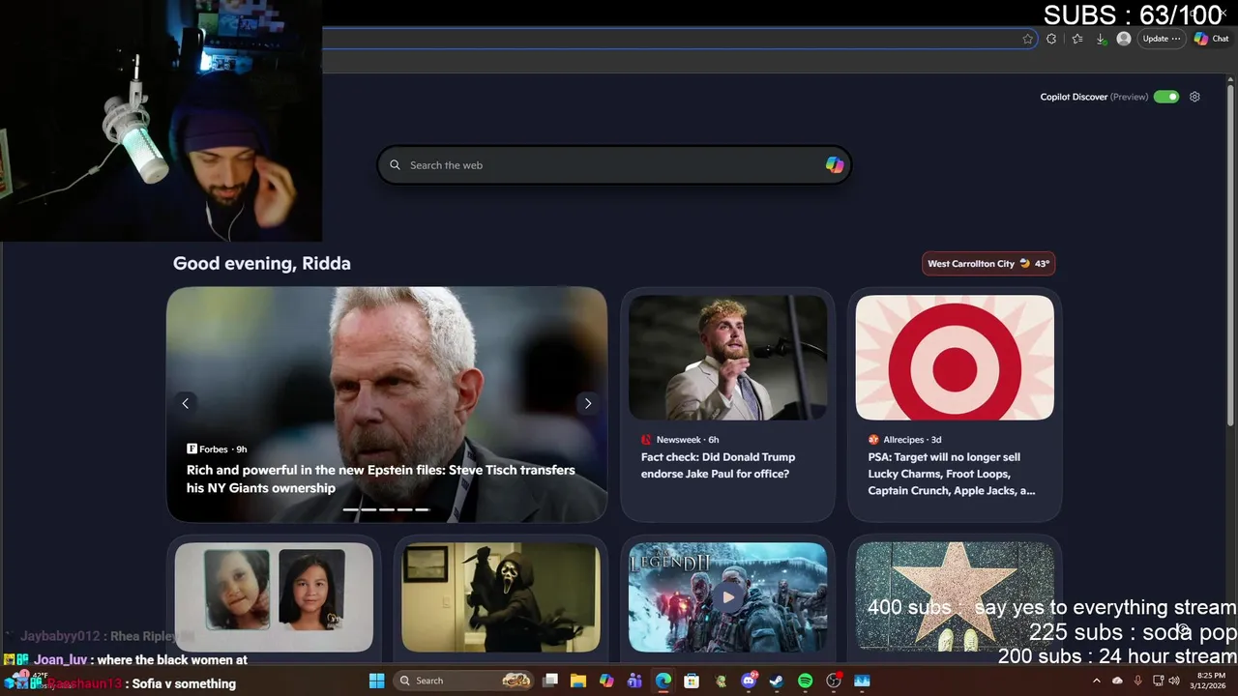Click the taskbar Search box
This screenshot has height=696, width=1238.
(465, 681)
